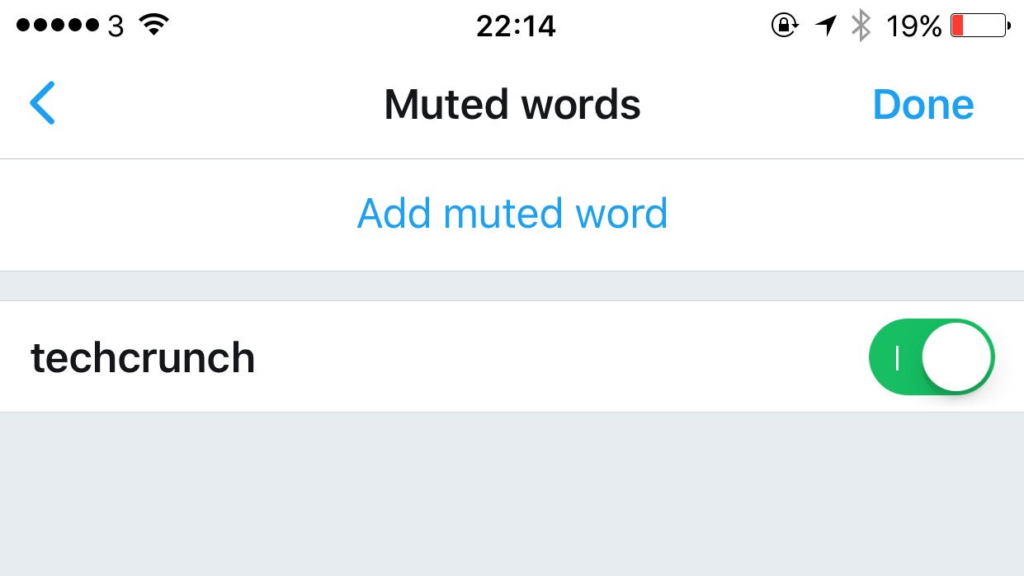The image size is (1024, 576).
Task: Tap the 22:14 clock in status bar
Action: click(516, 26)
